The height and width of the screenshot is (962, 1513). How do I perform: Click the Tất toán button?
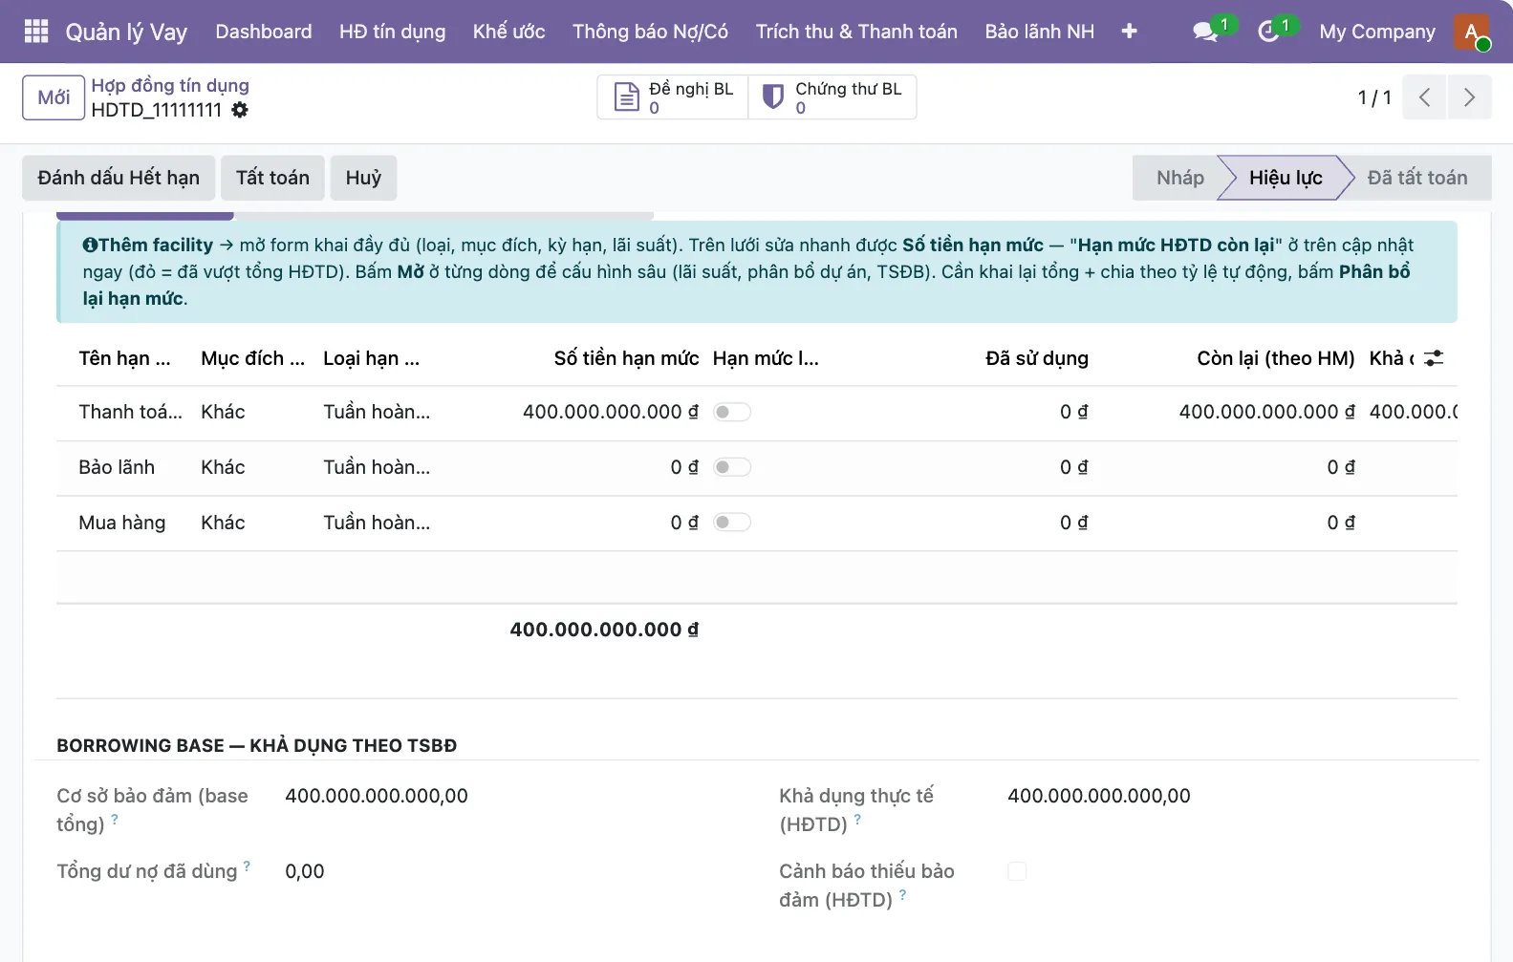(x=272, y=178)
